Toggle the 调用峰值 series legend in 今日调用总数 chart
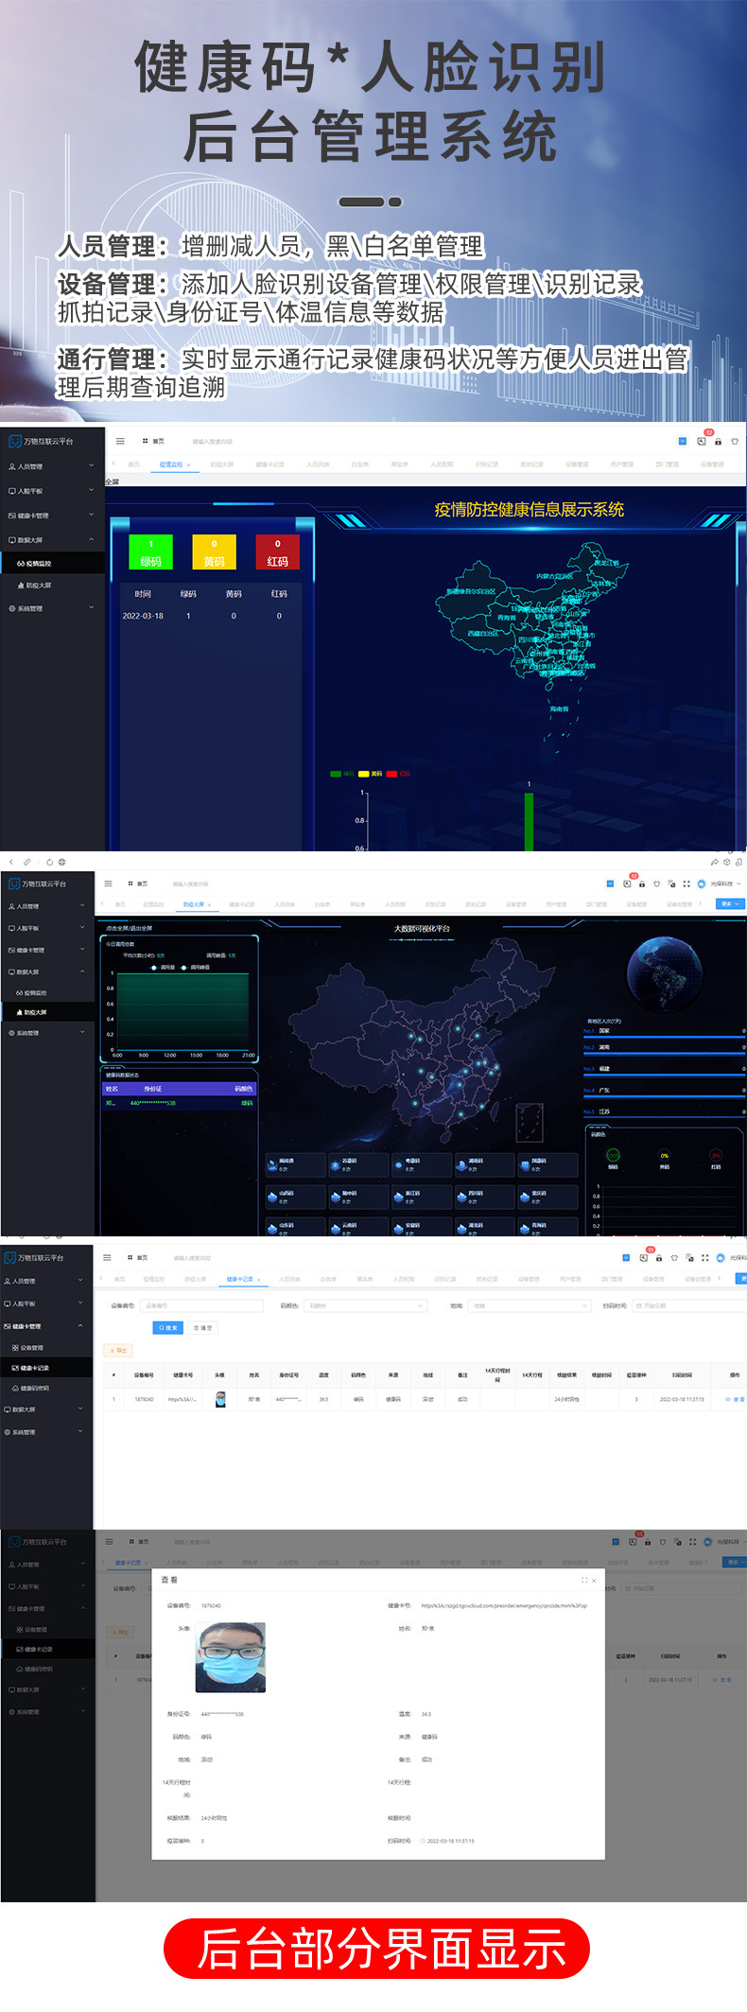Screen dimensions: 747x2012 196,967
